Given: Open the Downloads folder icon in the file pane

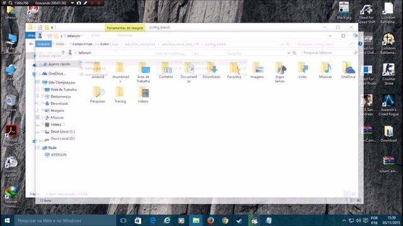Looking at the screenshot, I should tap(212, 70).
